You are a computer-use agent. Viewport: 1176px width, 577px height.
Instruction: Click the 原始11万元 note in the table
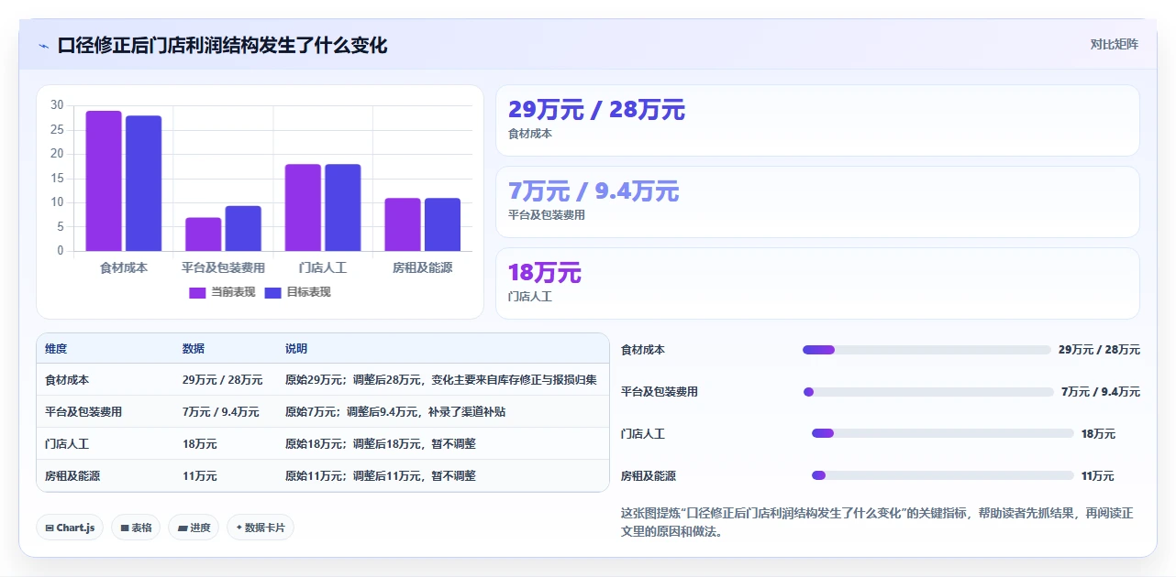[381, 476]
